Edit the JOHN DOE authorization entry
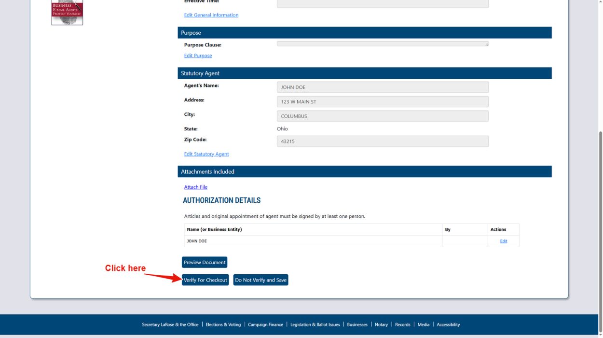 coord(504,240)
